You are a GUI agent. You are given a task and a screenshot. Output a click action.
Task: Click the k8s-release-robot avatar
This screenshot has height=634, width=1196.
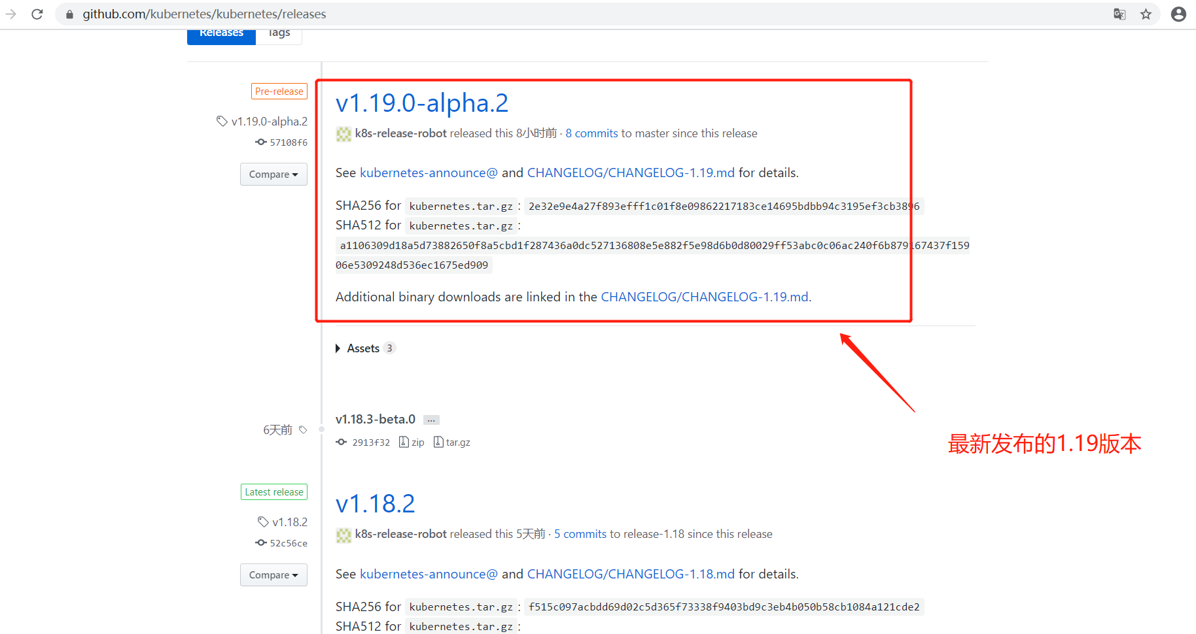343,134
